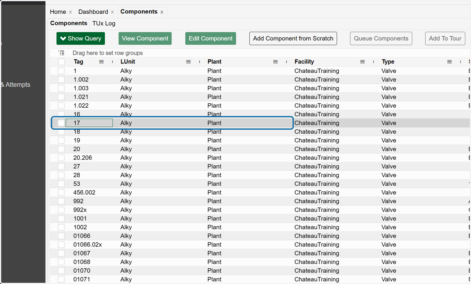Switch to the Dashboard tab
This screenshot has height=284, width=471.
point(93,12)
